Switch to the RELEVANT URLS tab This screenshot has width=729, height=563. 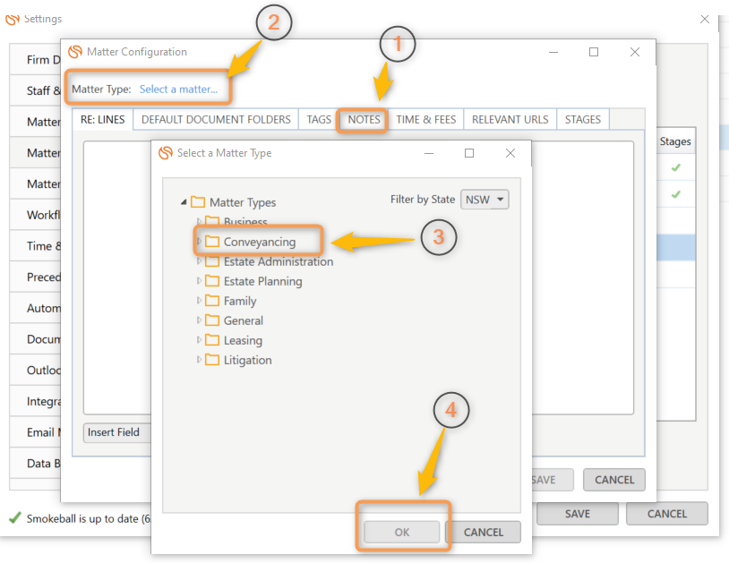[510, 119]
